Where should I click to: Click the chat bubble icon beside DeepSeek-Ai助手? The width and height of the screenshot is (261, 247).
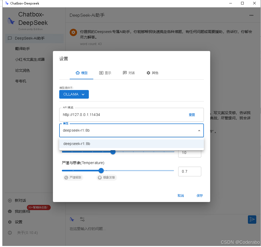[10, 38]
